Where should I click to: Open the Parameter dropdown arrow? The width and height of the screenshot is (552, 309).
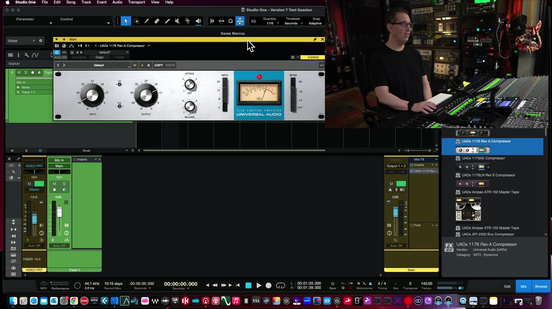click(51, 23)
